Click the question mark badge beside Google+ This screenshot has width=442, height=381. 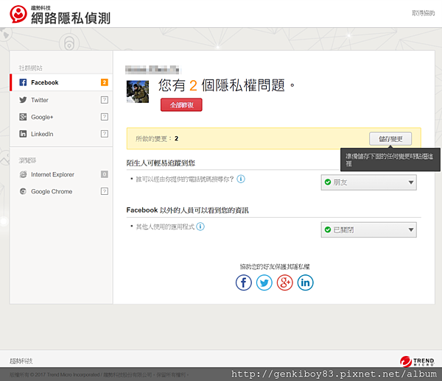105,117
